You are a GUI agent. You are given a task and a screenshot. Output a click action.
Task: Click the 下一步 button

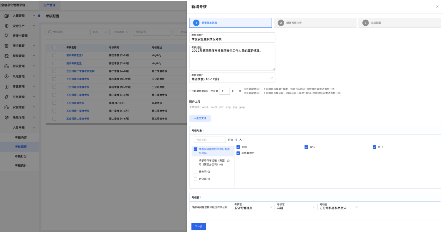pyautogui.click(x=199, y=226)
